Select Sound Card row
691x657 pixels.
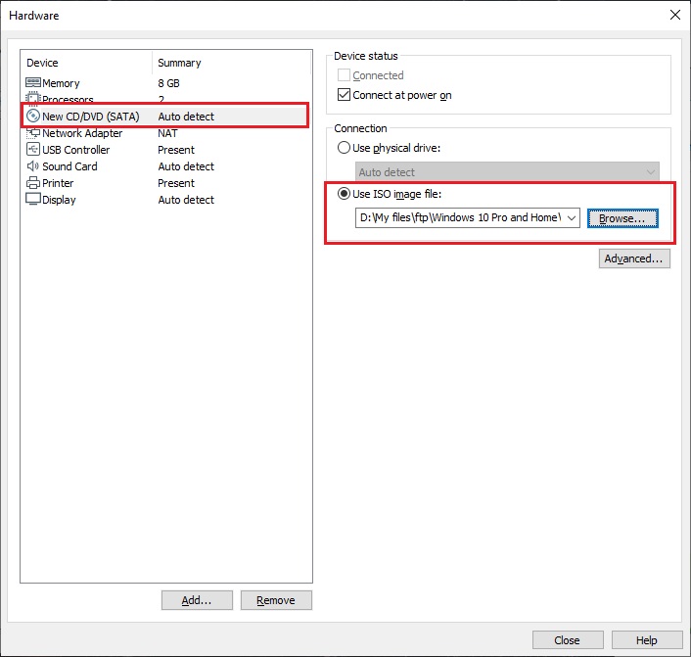(166, 166)
